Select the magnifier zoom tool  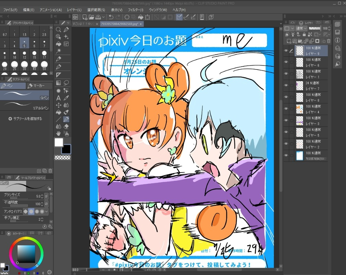[58, 30]
